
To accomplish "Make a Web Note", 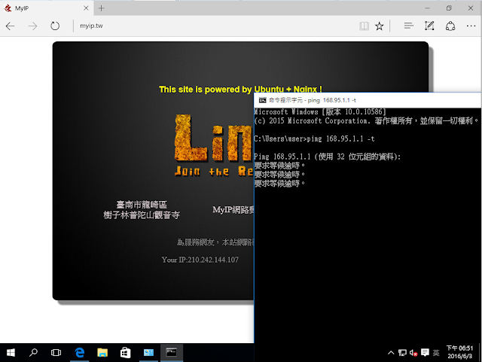I will 429,26.
